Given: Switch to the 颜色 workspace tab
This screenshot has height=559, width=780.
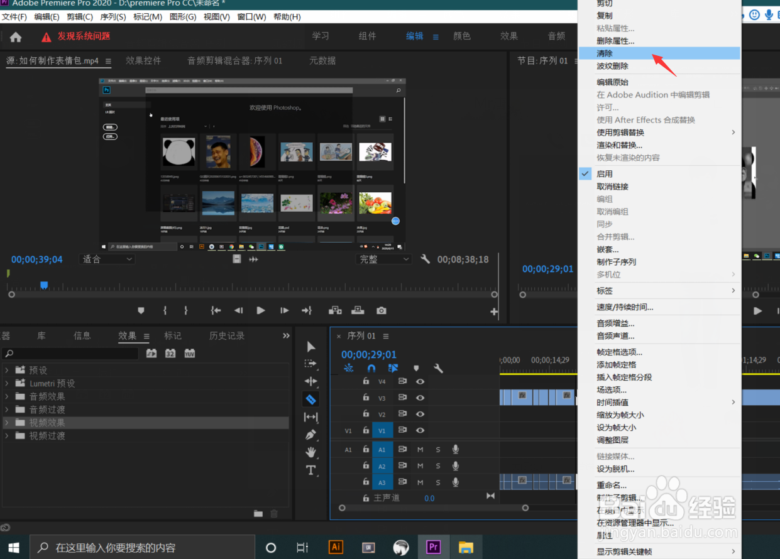Looking at the screenshot, I should (462, 36).
